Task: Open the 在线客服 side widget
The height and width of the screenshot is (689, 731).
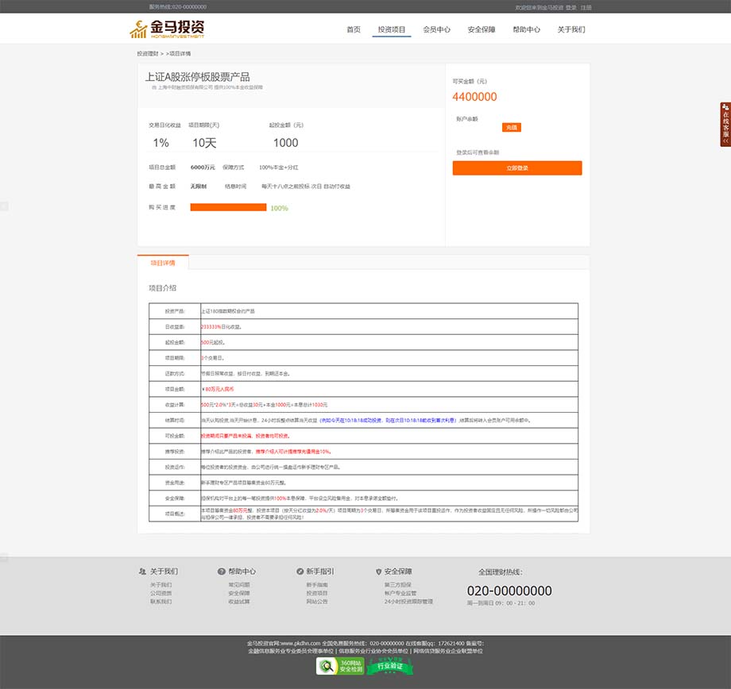Action: click(x=725, y=125)
